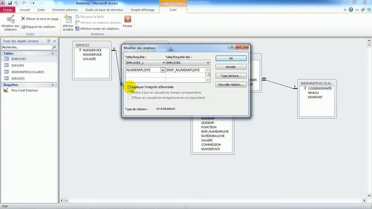
Task: Open Tous les objets Access menu arrow
Action: [x=49, y=41]
